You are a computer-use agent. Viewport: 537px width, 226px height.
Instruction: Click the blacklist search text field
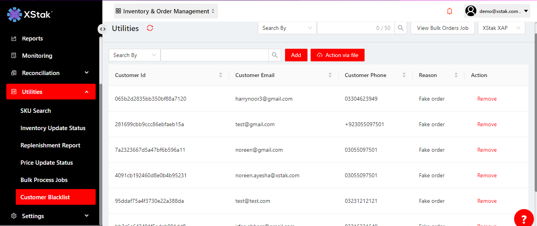pos(215,55)
